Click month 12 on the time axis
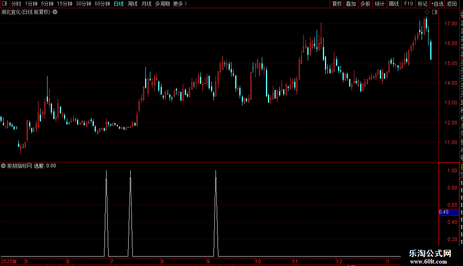463x266 pixels. pos(339,261)
